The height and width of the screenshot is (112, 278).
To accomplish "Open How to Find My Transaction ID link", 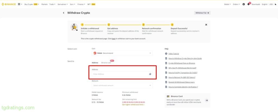I will coord(183,73).
